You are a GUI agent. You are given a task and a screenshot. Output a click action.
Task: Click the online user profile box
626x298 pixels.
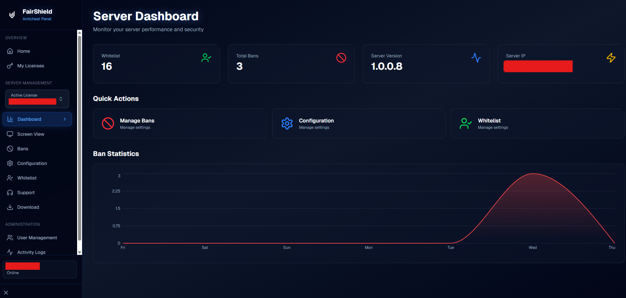(x=40, y=269)
